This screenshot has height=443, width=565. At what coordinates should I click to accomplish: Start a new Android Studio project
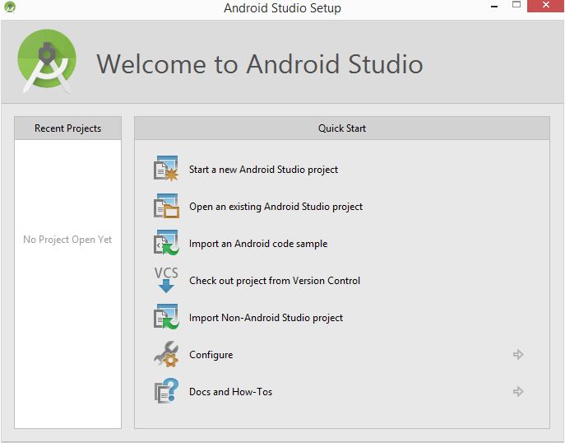263,170
